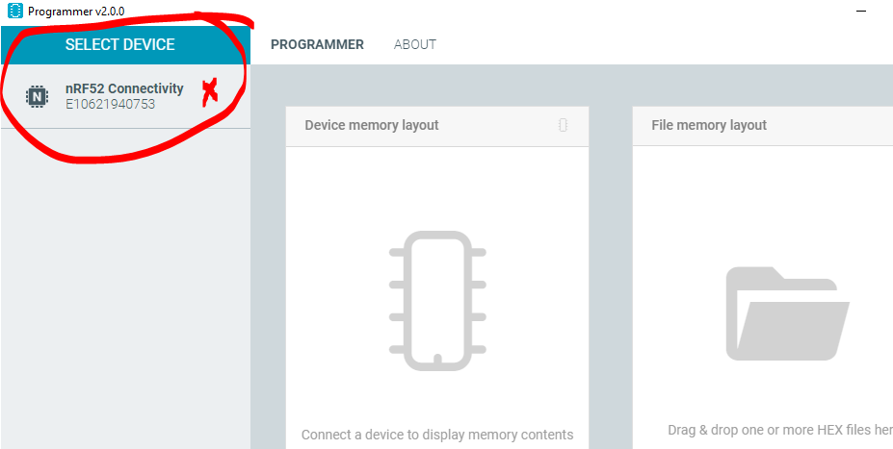Click the 'Connect a device to display memory contents' text
The width and height of the screenshot is (893, 449).
coord(437,435)
